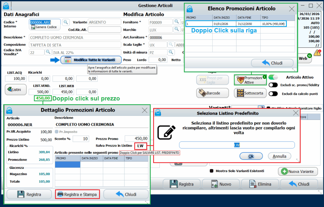The image size is (324, 207).
Task: Click the magnifier next to Codice Interno
Action: [x=65, y=22]
